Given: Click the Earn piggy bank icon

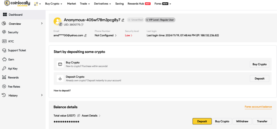Looking at the screenshot, I should 4,60.
